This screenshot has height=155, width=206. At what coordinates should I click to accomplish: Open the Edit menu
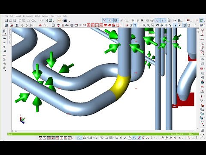[12, 16]
